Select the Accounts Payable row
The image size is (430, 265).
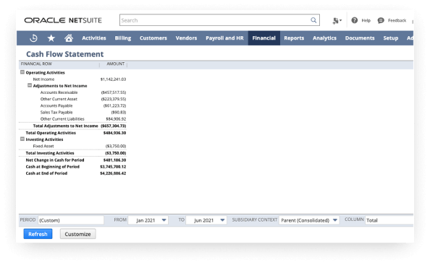(x=56, y=105)
